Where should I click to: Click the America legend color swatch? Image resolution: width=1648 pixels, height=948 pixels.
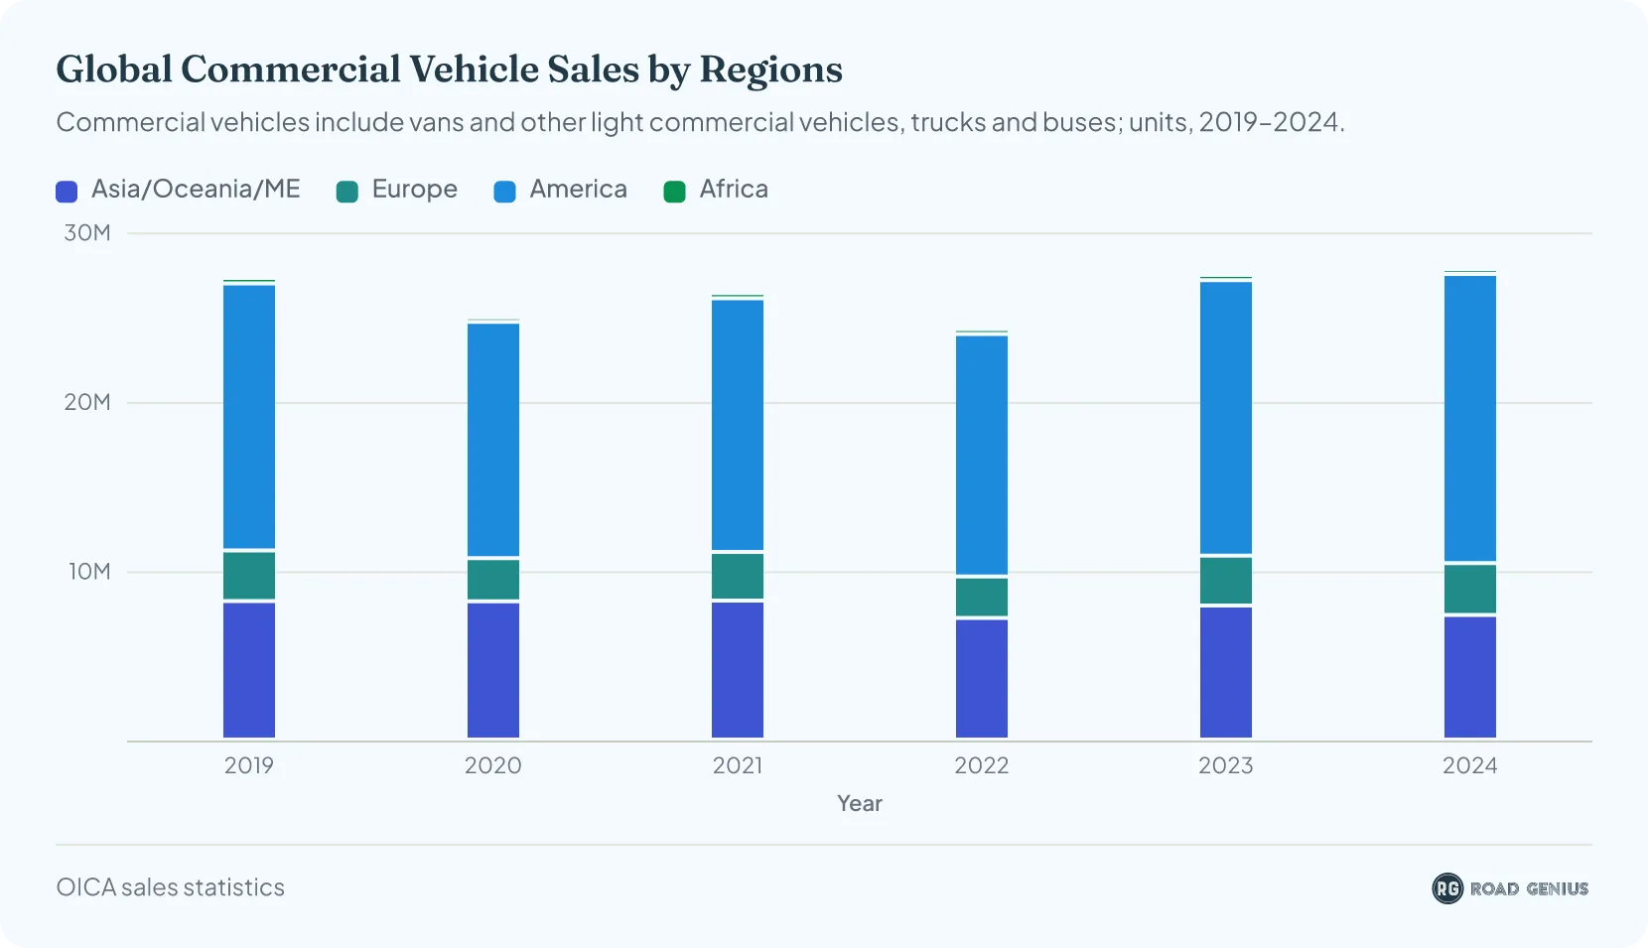[x=504, y=192]
